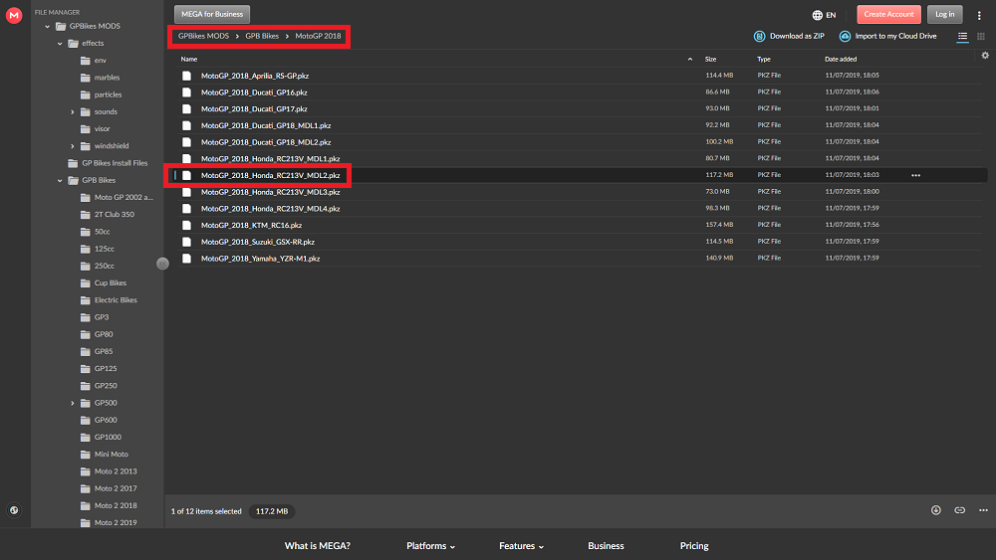Screen dimensions: 996x560
Task: Open the Business footer menu item
Action: [x=606, y=545]
